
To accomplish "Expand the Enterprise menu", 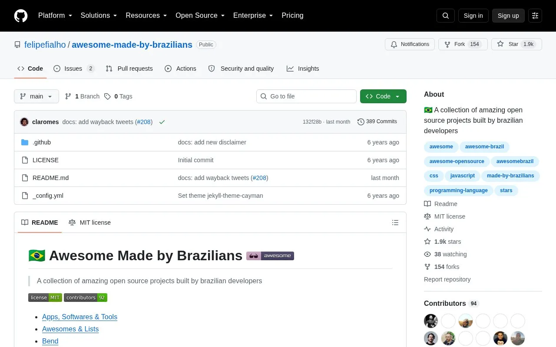I will click(x=253, y=16).
